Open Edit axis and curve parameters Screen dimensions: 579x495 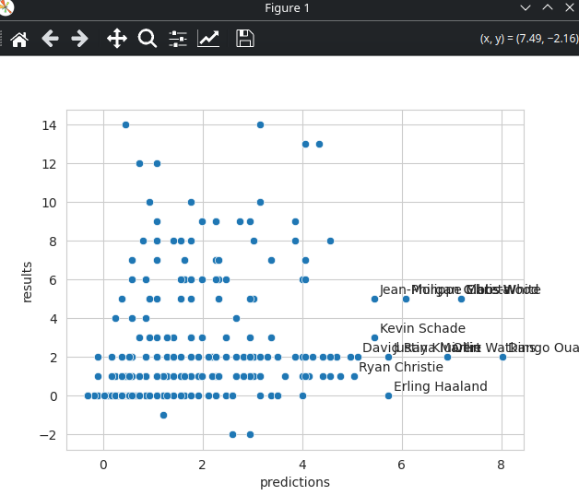click(209, 38)
